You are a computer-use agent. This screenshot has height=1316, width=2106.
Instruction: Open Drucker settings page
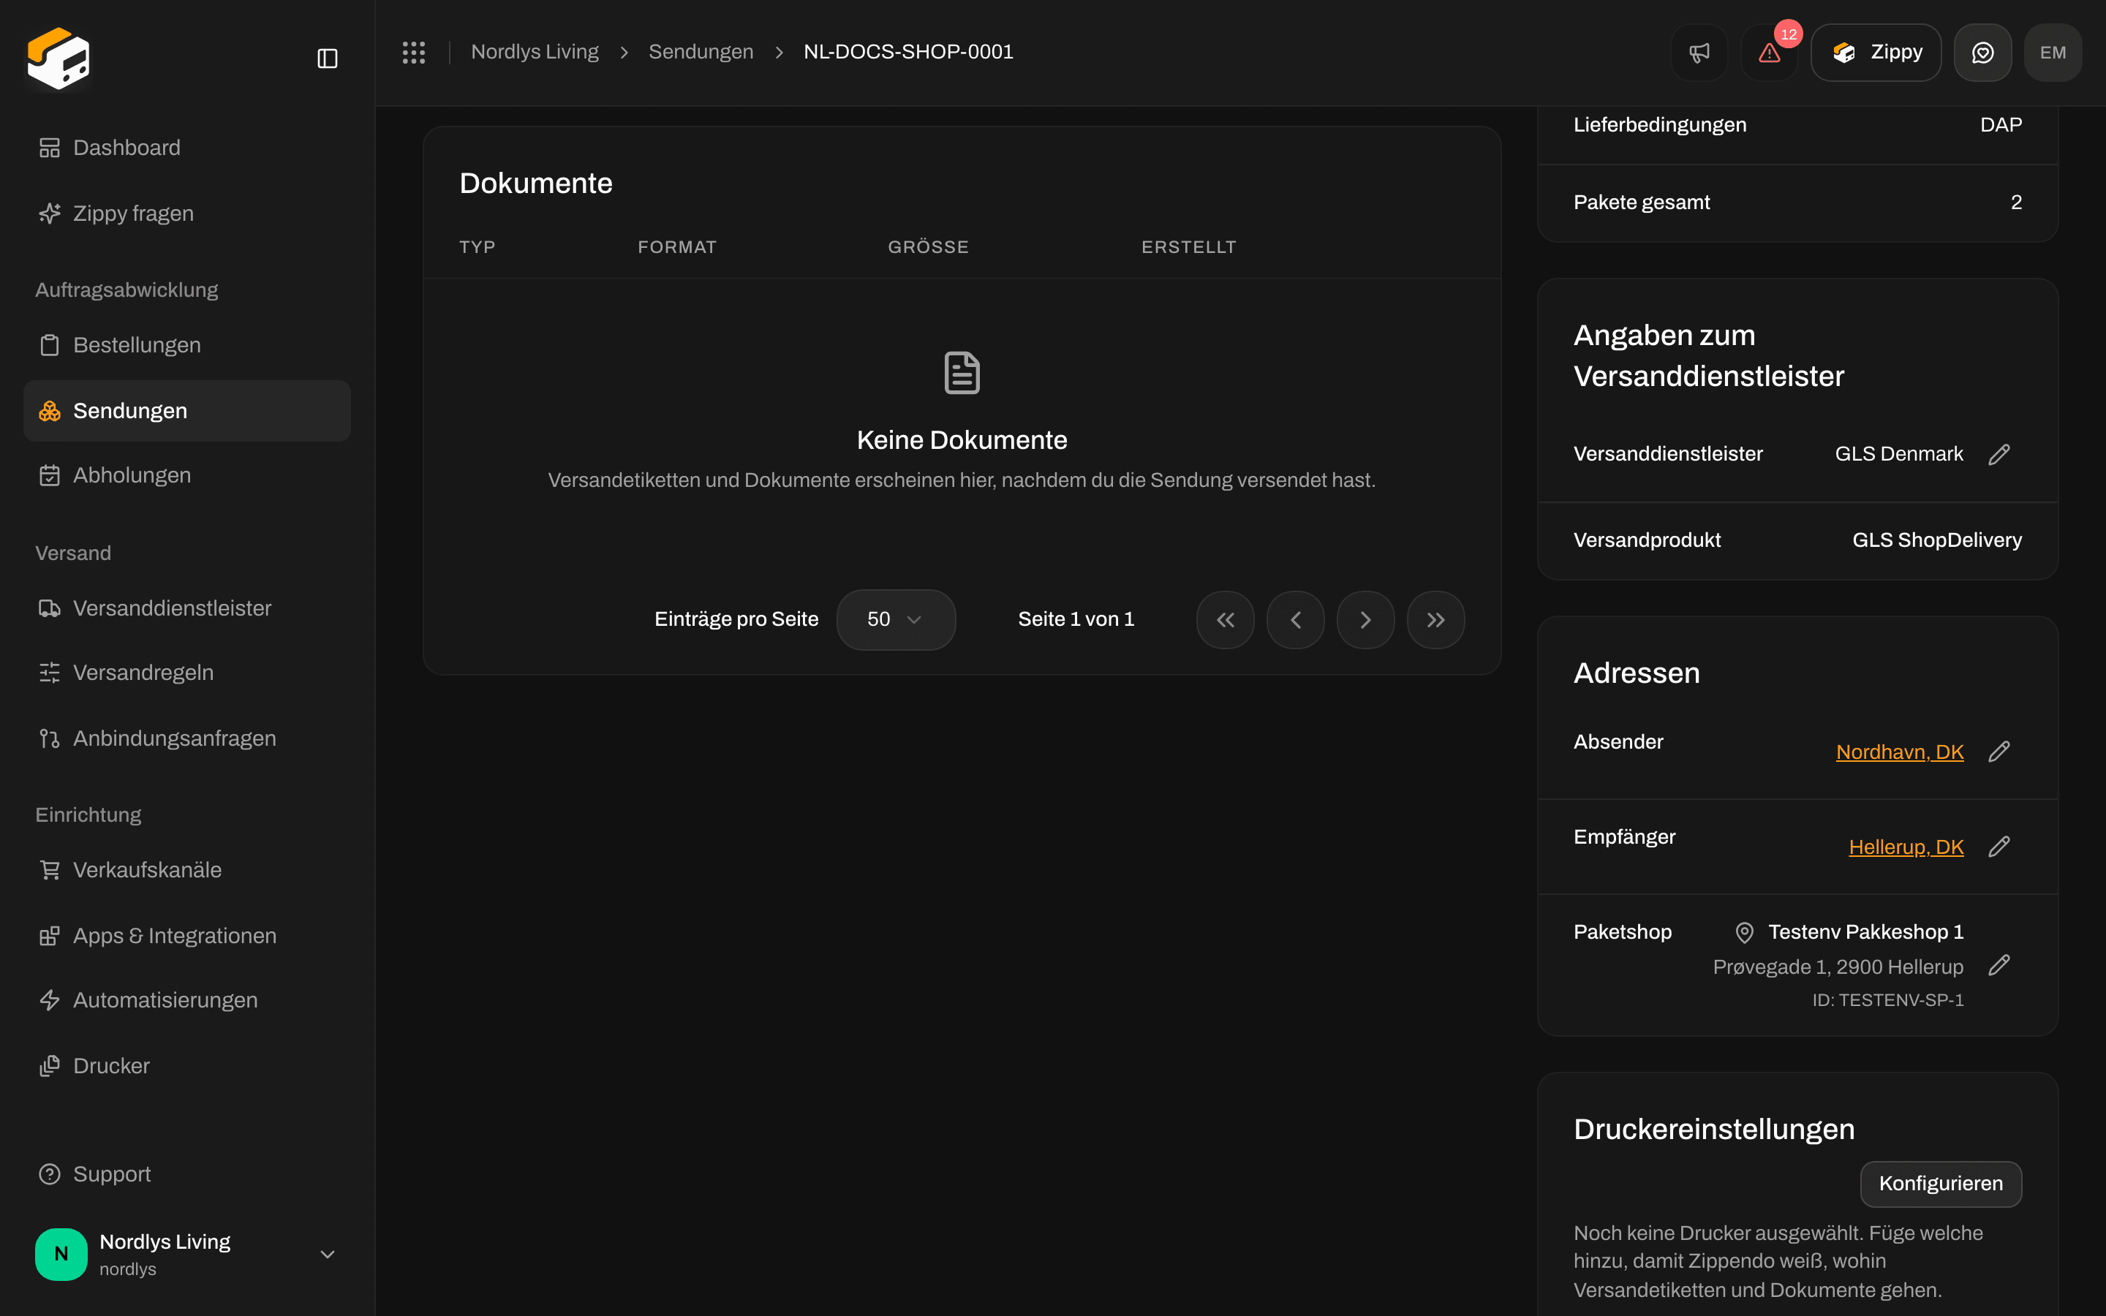coord(187,1066)
